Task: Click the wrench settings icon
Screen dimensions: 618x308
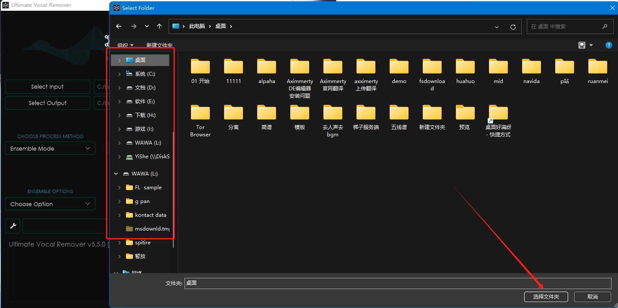Action: point(13,226)
